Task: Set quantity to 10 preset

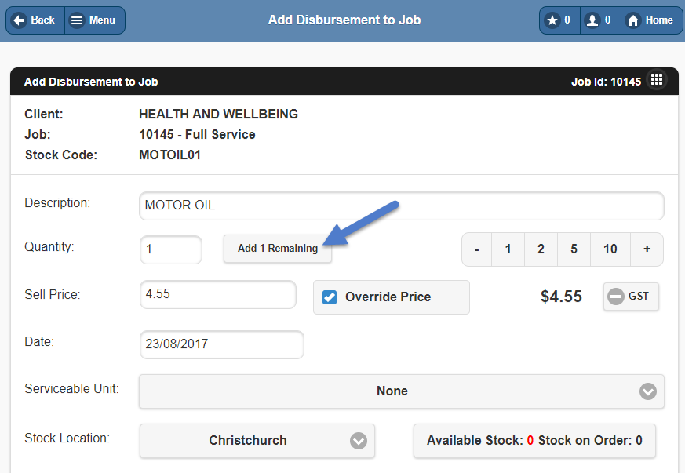Action: click(610, 249)
